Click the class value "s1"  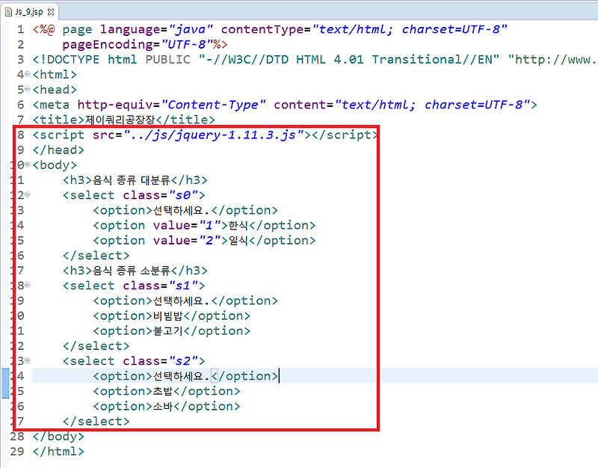coord(182,286)
